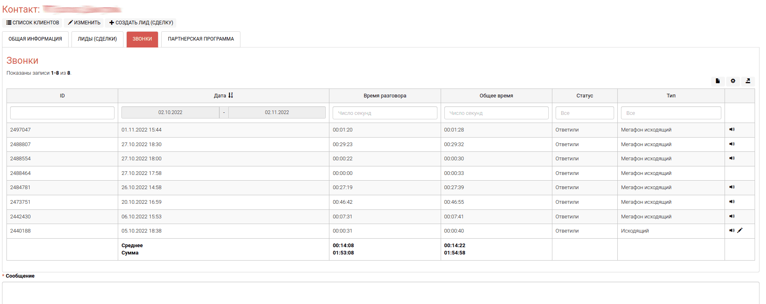Go to Партнерская программа tab
The width and height of the screenshot is (766, 304).
click(201, 39)
